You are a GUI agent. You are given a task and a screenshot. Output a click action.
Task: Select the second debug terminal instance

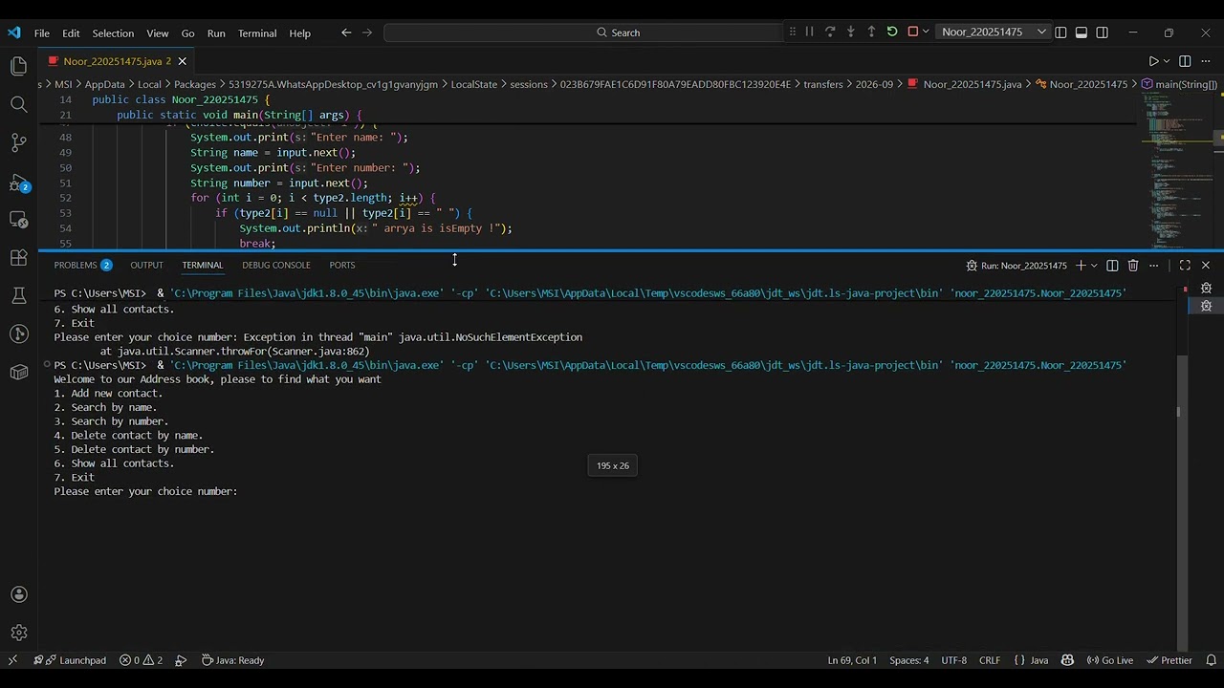(1207, 306)
